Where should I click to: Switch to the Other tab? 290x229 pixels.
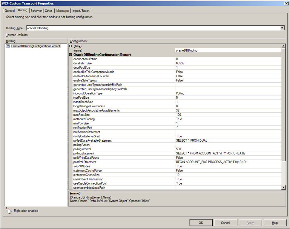(48, 11)
